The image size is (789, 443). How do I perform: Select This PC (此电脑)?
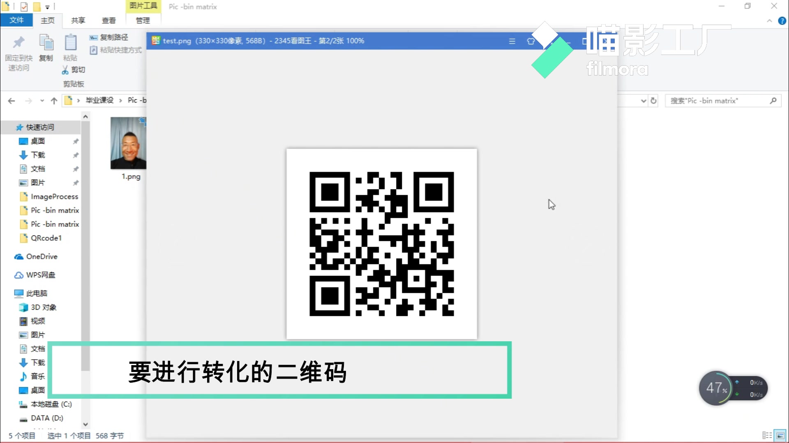[31, 293]
